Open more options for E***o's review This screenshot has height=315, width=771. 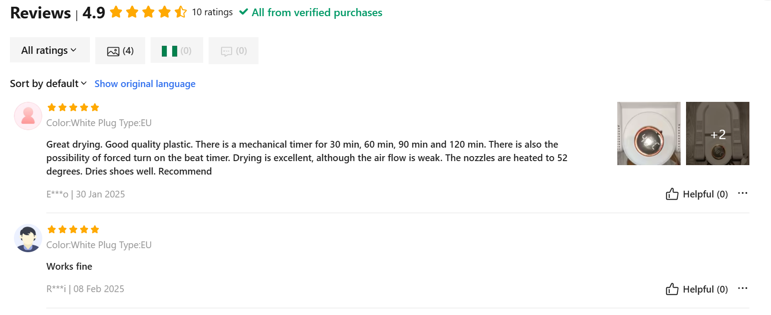[x=743, y=193]
